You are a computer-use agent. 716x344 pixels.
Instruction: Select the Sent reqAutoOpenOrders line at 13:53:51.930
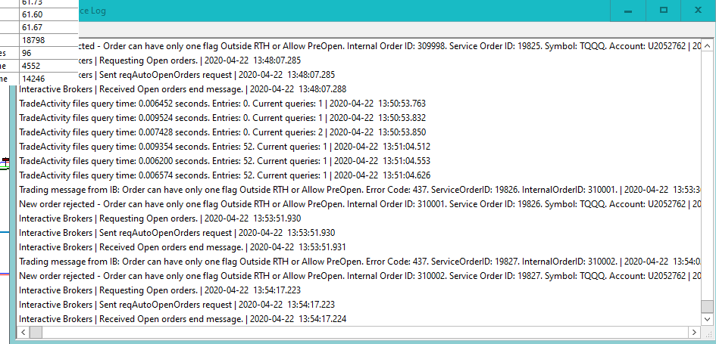pyautogui.click(x=177, y=233)
